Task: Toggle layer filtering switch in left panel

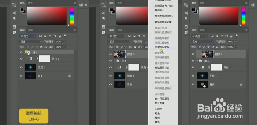Action: [x=65, y=36]
